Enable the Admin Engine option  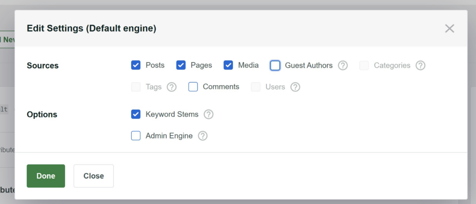136,136
